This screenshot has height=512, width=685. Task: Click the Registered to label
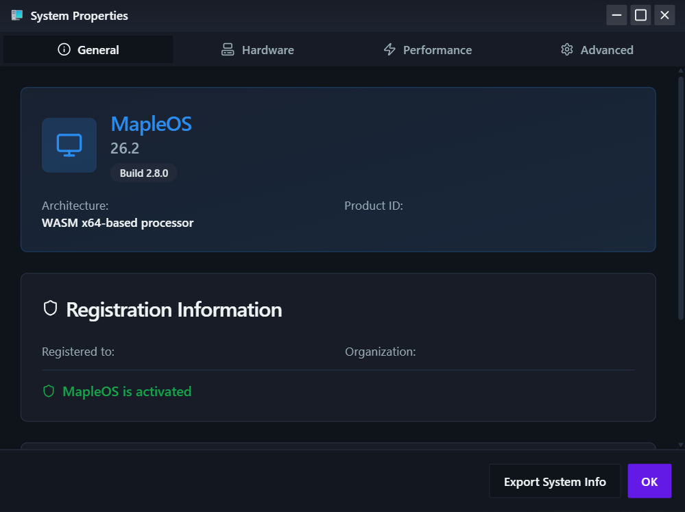click(78, 352)
